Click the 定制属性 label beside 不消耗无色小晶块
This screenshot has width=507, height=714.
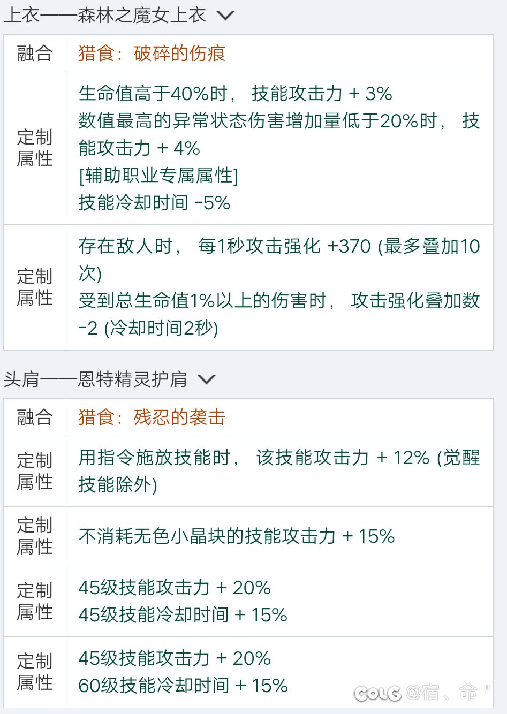point(35,536)
